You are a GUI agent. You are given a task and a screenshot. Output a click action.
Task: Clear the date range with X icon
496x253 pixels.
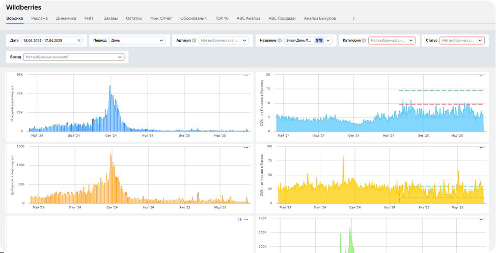coord(79,40)
